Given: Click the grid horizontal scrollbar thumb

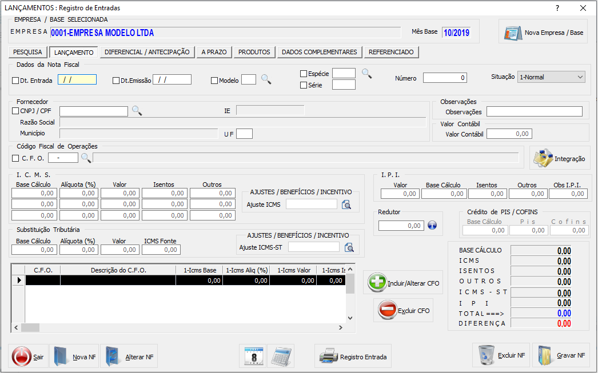Looking at the screenshot, I should click(x=30, y=328).
